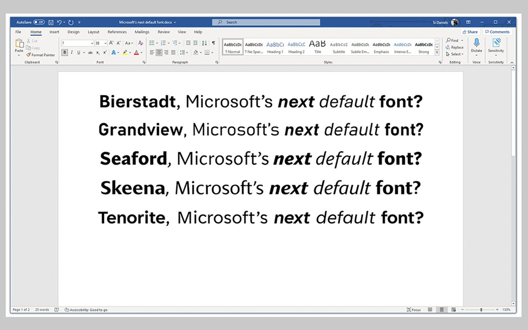Toggle Subscript formatting
The height and width of the screenshot is (330, 528).
[x=98, y=52]
